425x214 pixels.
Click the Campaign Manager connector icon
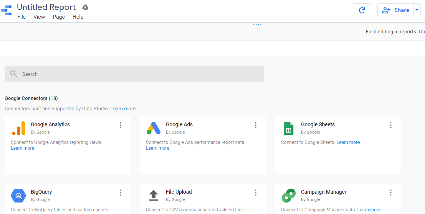click(x=288, y=196)
